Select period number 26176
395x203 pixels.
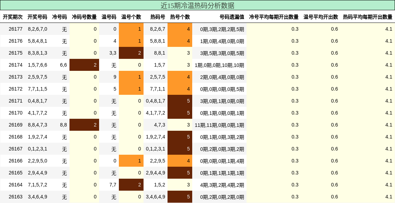point(16,41)
